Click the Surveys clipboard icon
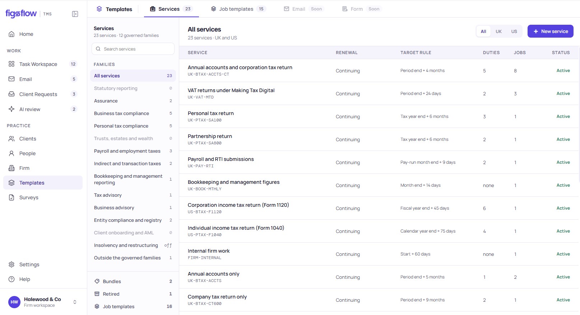This screenshot has height=315, width=580. click(11, 197)
